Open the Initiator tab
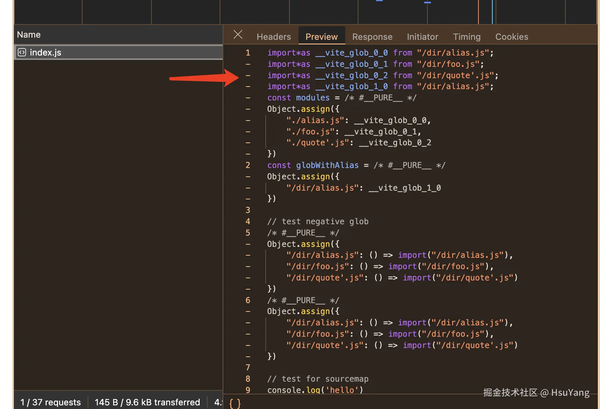Screen dimensions: 600x409 [422, 37]
